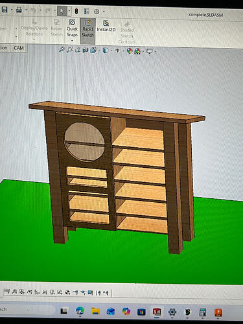This screenshot has width=243, height=324.
Task: Click the greyed Undo icon
Action: (33, 10)
